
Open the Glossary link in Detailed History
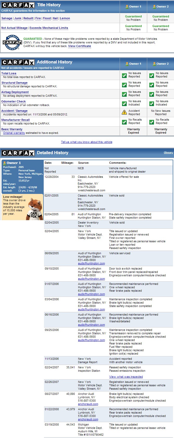pos(168,153)
